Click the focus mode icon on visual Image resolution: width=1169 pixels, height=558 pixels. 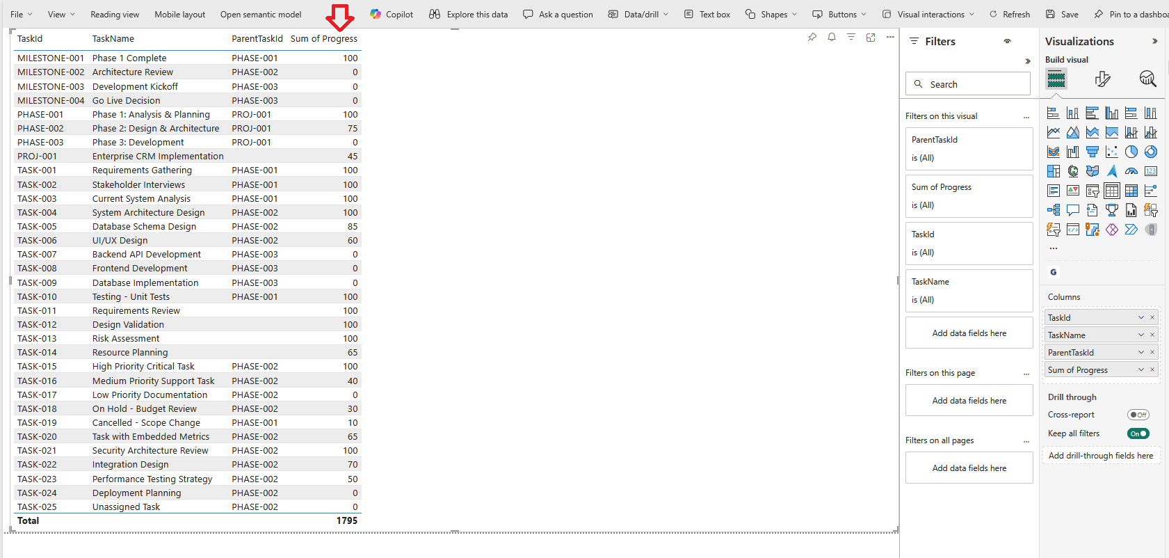(871, 38)
